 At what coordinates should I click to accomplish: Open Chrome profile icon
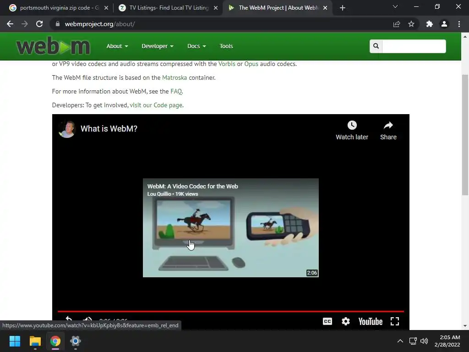click(x=444, y=24)
